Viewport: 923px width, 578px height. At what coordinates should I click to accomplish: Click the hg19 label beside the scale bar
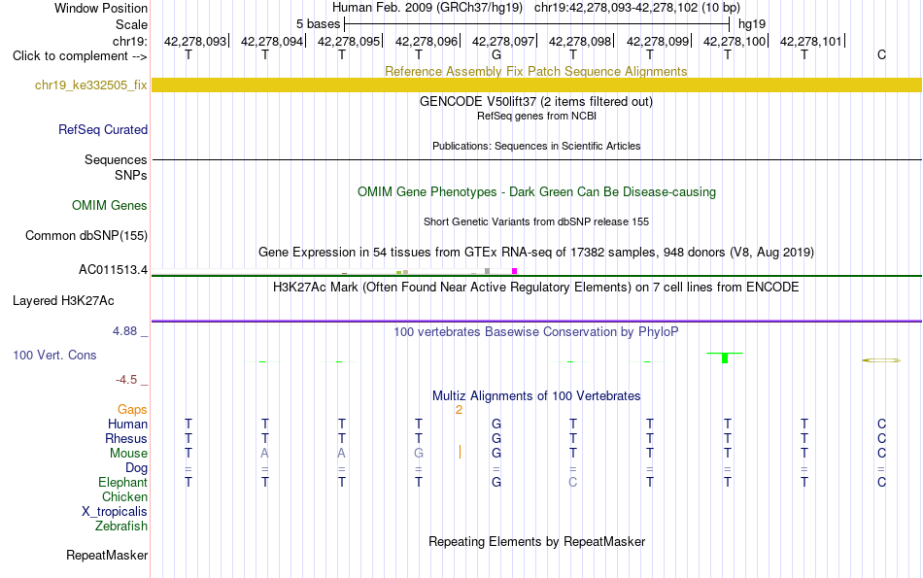[752, 24]
